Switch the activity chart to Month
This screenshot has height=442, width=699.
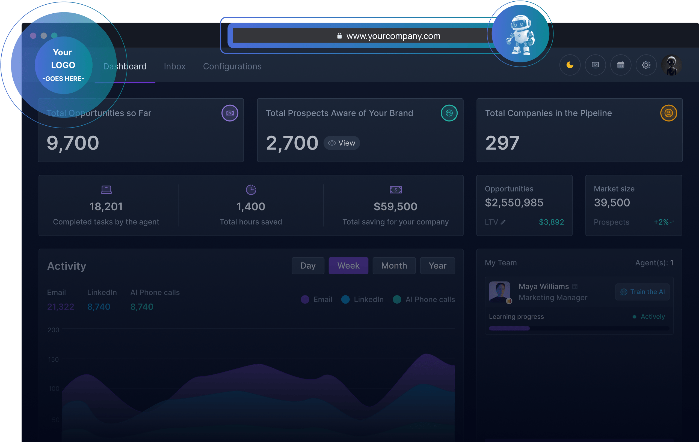tap(394, 266)
